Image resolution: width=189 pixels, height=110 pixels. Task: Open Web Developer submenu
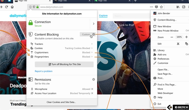[x=170, y=93]
